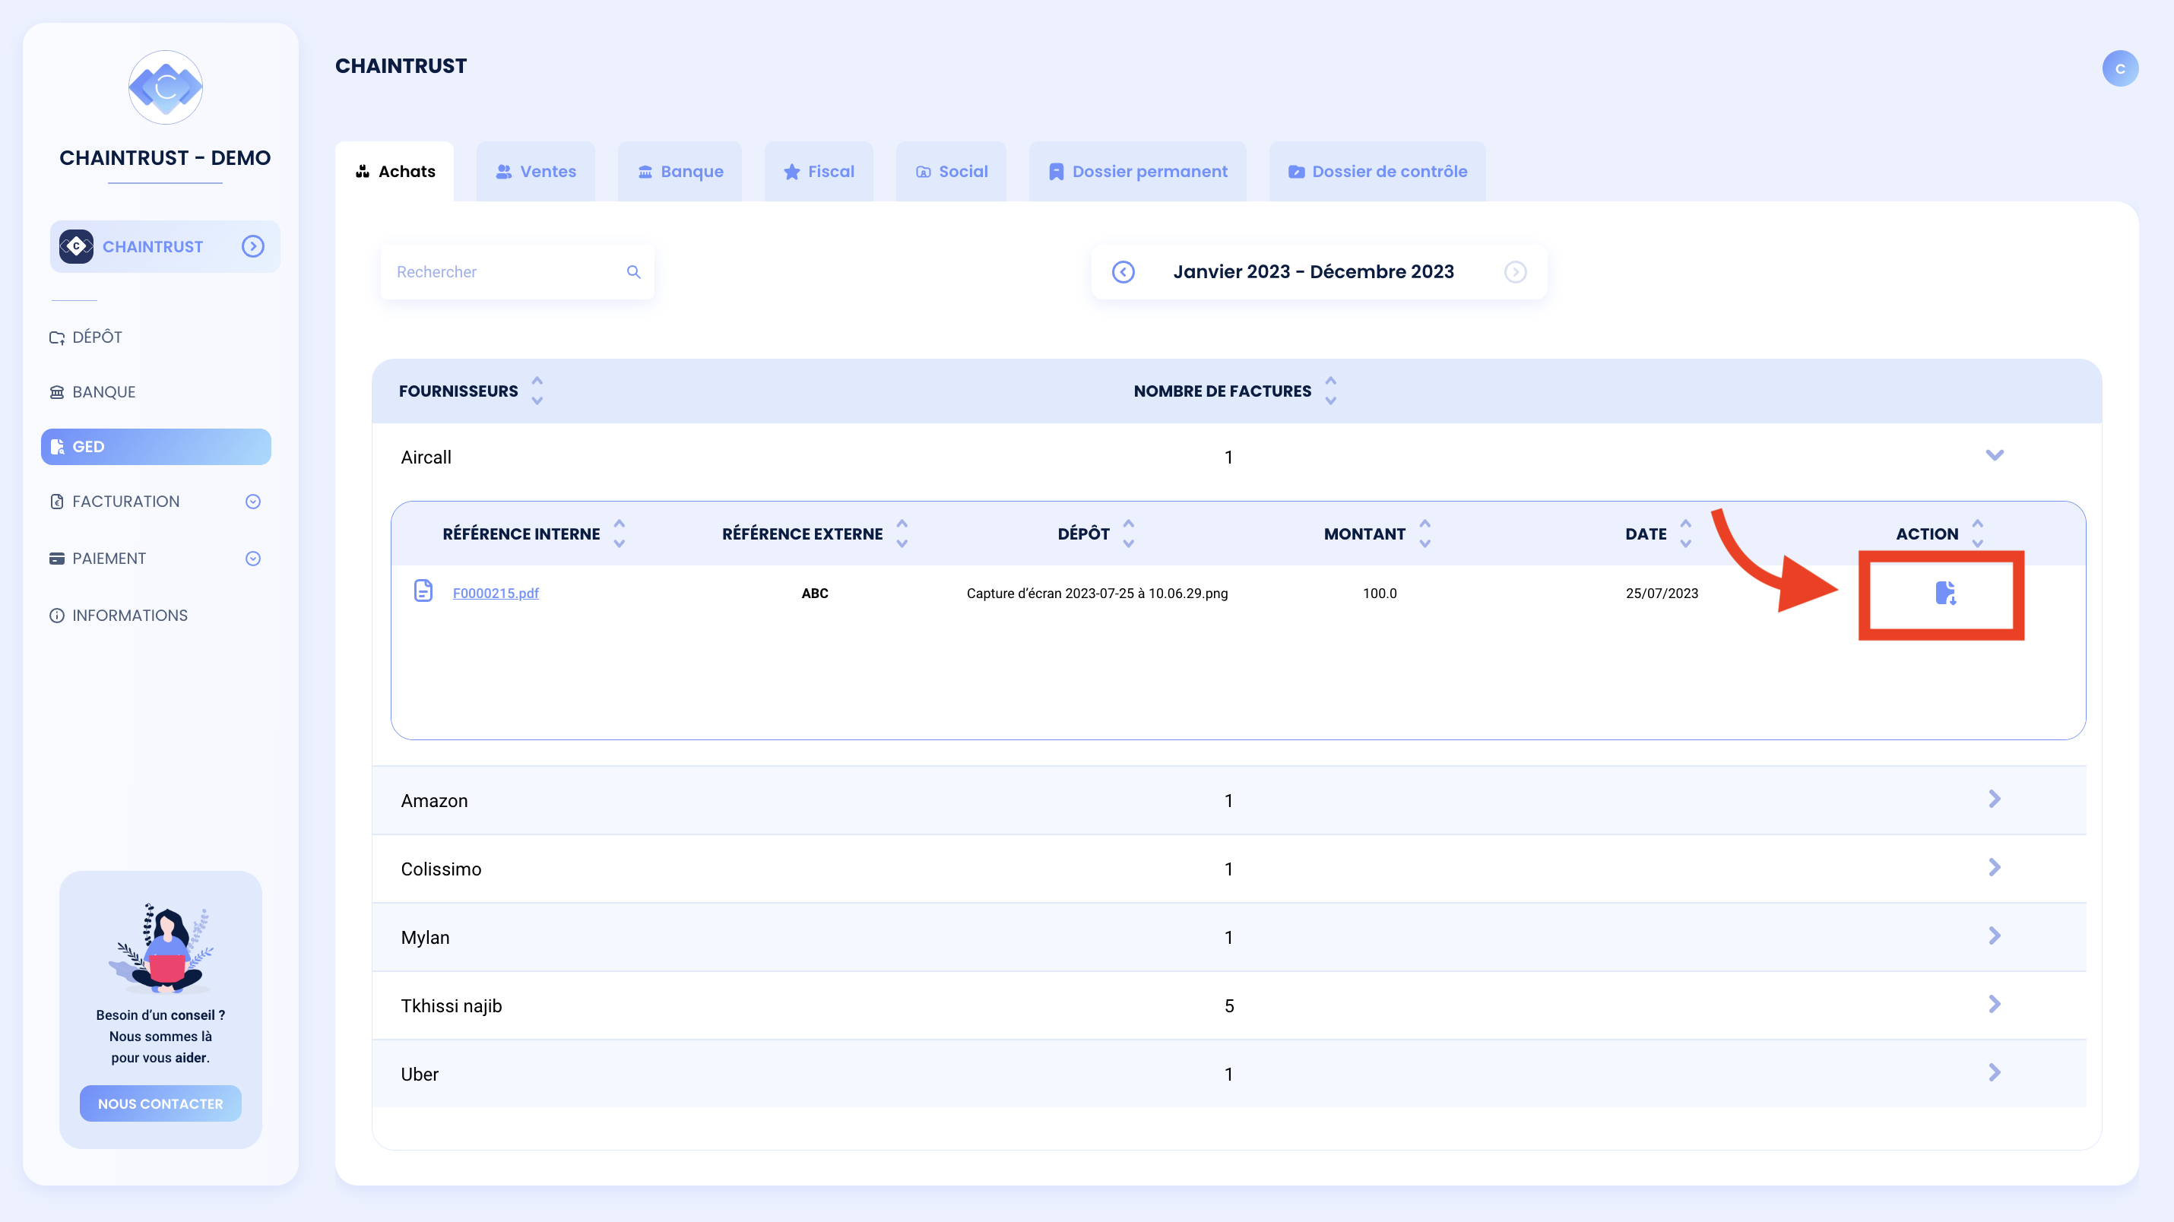2174x1222 pixels.
Task: Open the user avatar menu
Action: point(2119,68)
